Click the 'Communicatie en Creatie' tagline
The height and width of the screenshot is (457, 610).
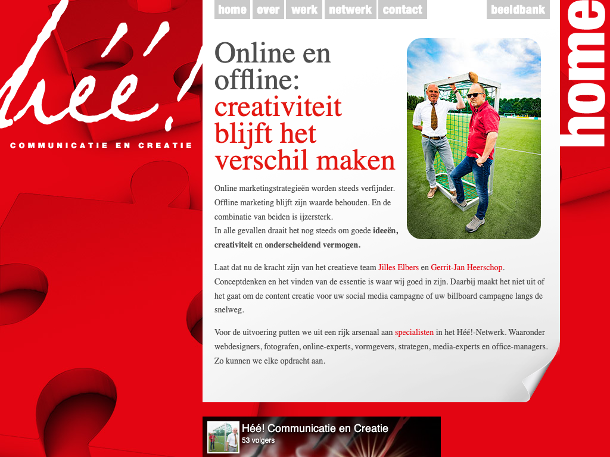tap(101, 145)
